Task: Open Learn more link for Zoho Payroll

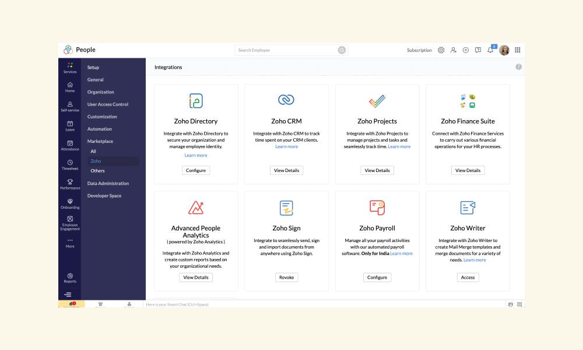Action: coord(401,253)
